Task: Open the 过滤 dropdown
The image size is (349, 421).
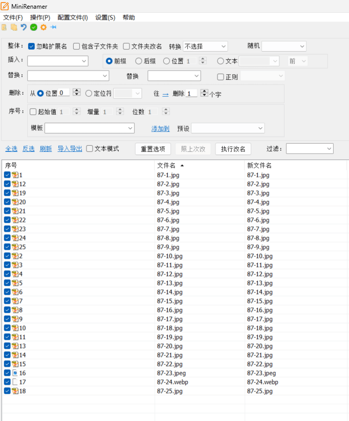Action: [310, 148]
